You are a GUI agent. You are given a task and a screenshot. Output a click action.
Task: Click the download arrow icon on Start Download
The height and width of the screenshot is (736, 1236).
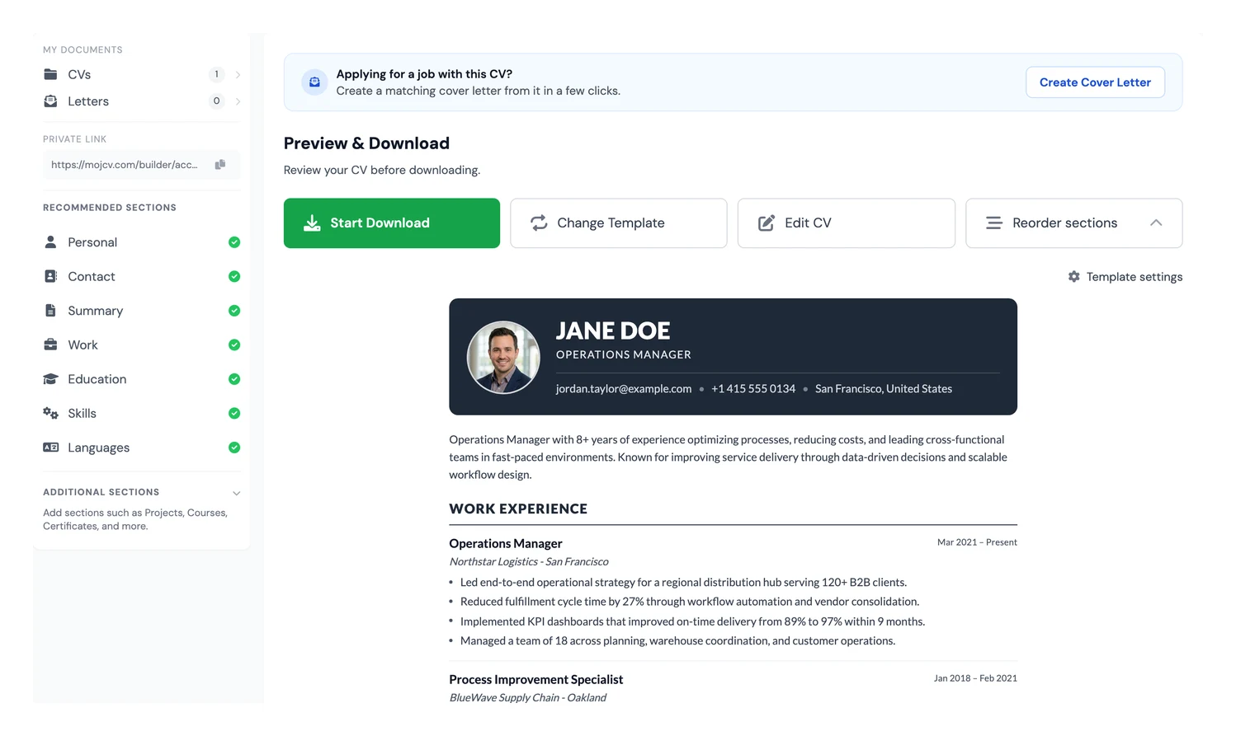click(x=312, y=223)
